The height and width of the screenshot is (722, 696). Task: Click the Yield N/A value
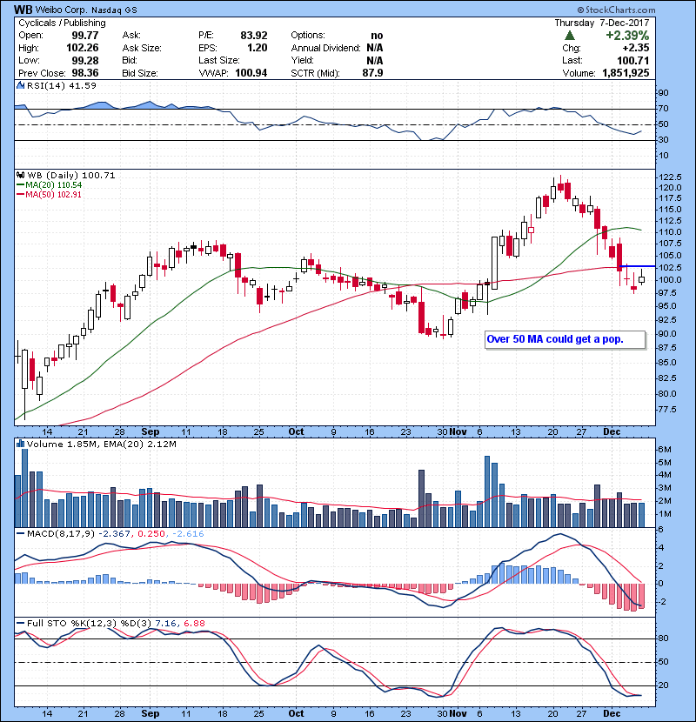click(x=374, y=60)
